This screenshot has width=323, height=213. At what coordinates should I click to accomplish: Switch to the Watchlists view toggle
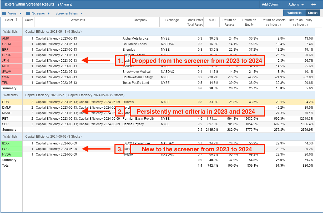point(294,13)
